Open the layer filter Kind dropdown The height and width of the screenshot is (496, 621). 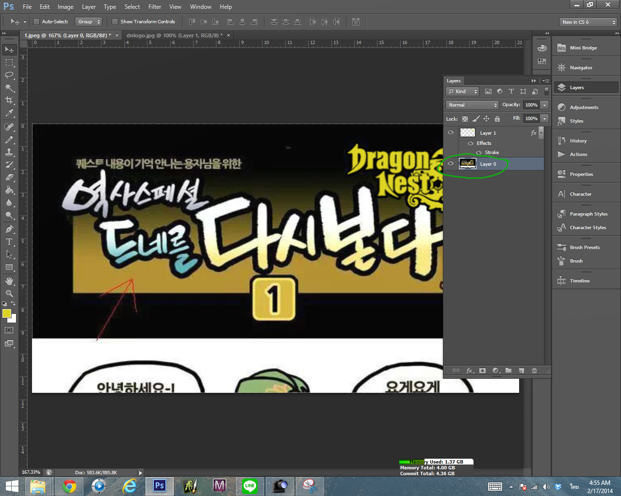click(x=462, y=91)
